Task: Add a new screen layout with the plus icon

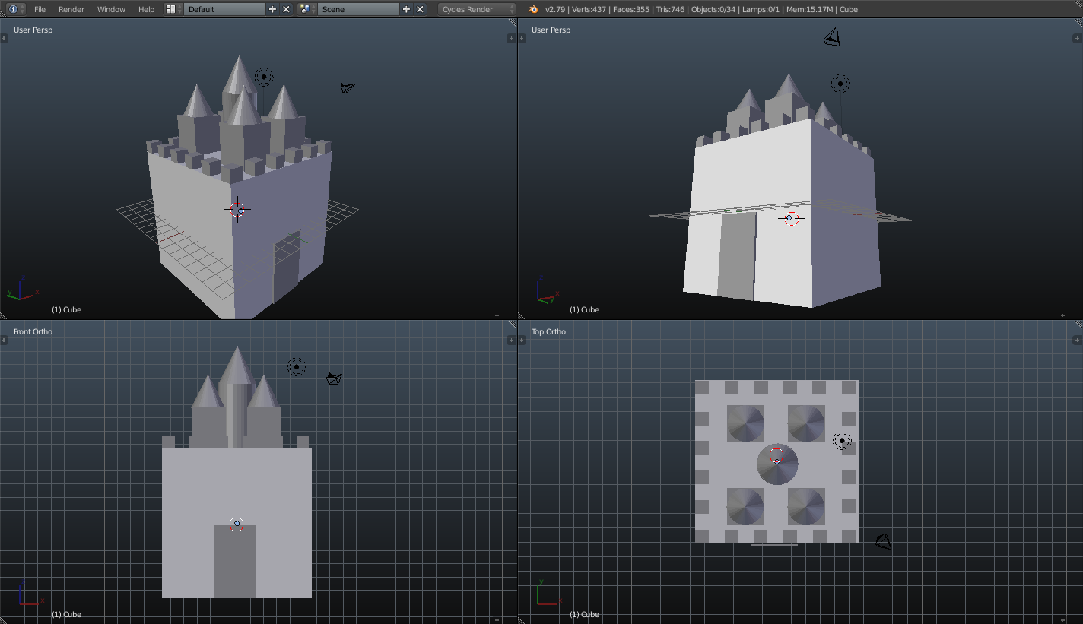Action: click(x=272, y=9)
